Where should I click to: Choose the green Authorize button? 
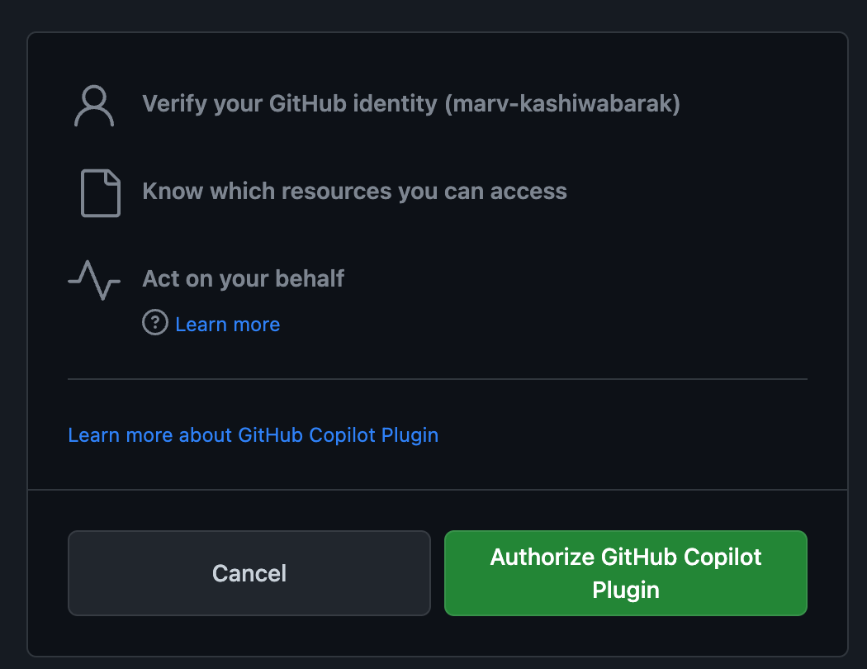(626, 573)
